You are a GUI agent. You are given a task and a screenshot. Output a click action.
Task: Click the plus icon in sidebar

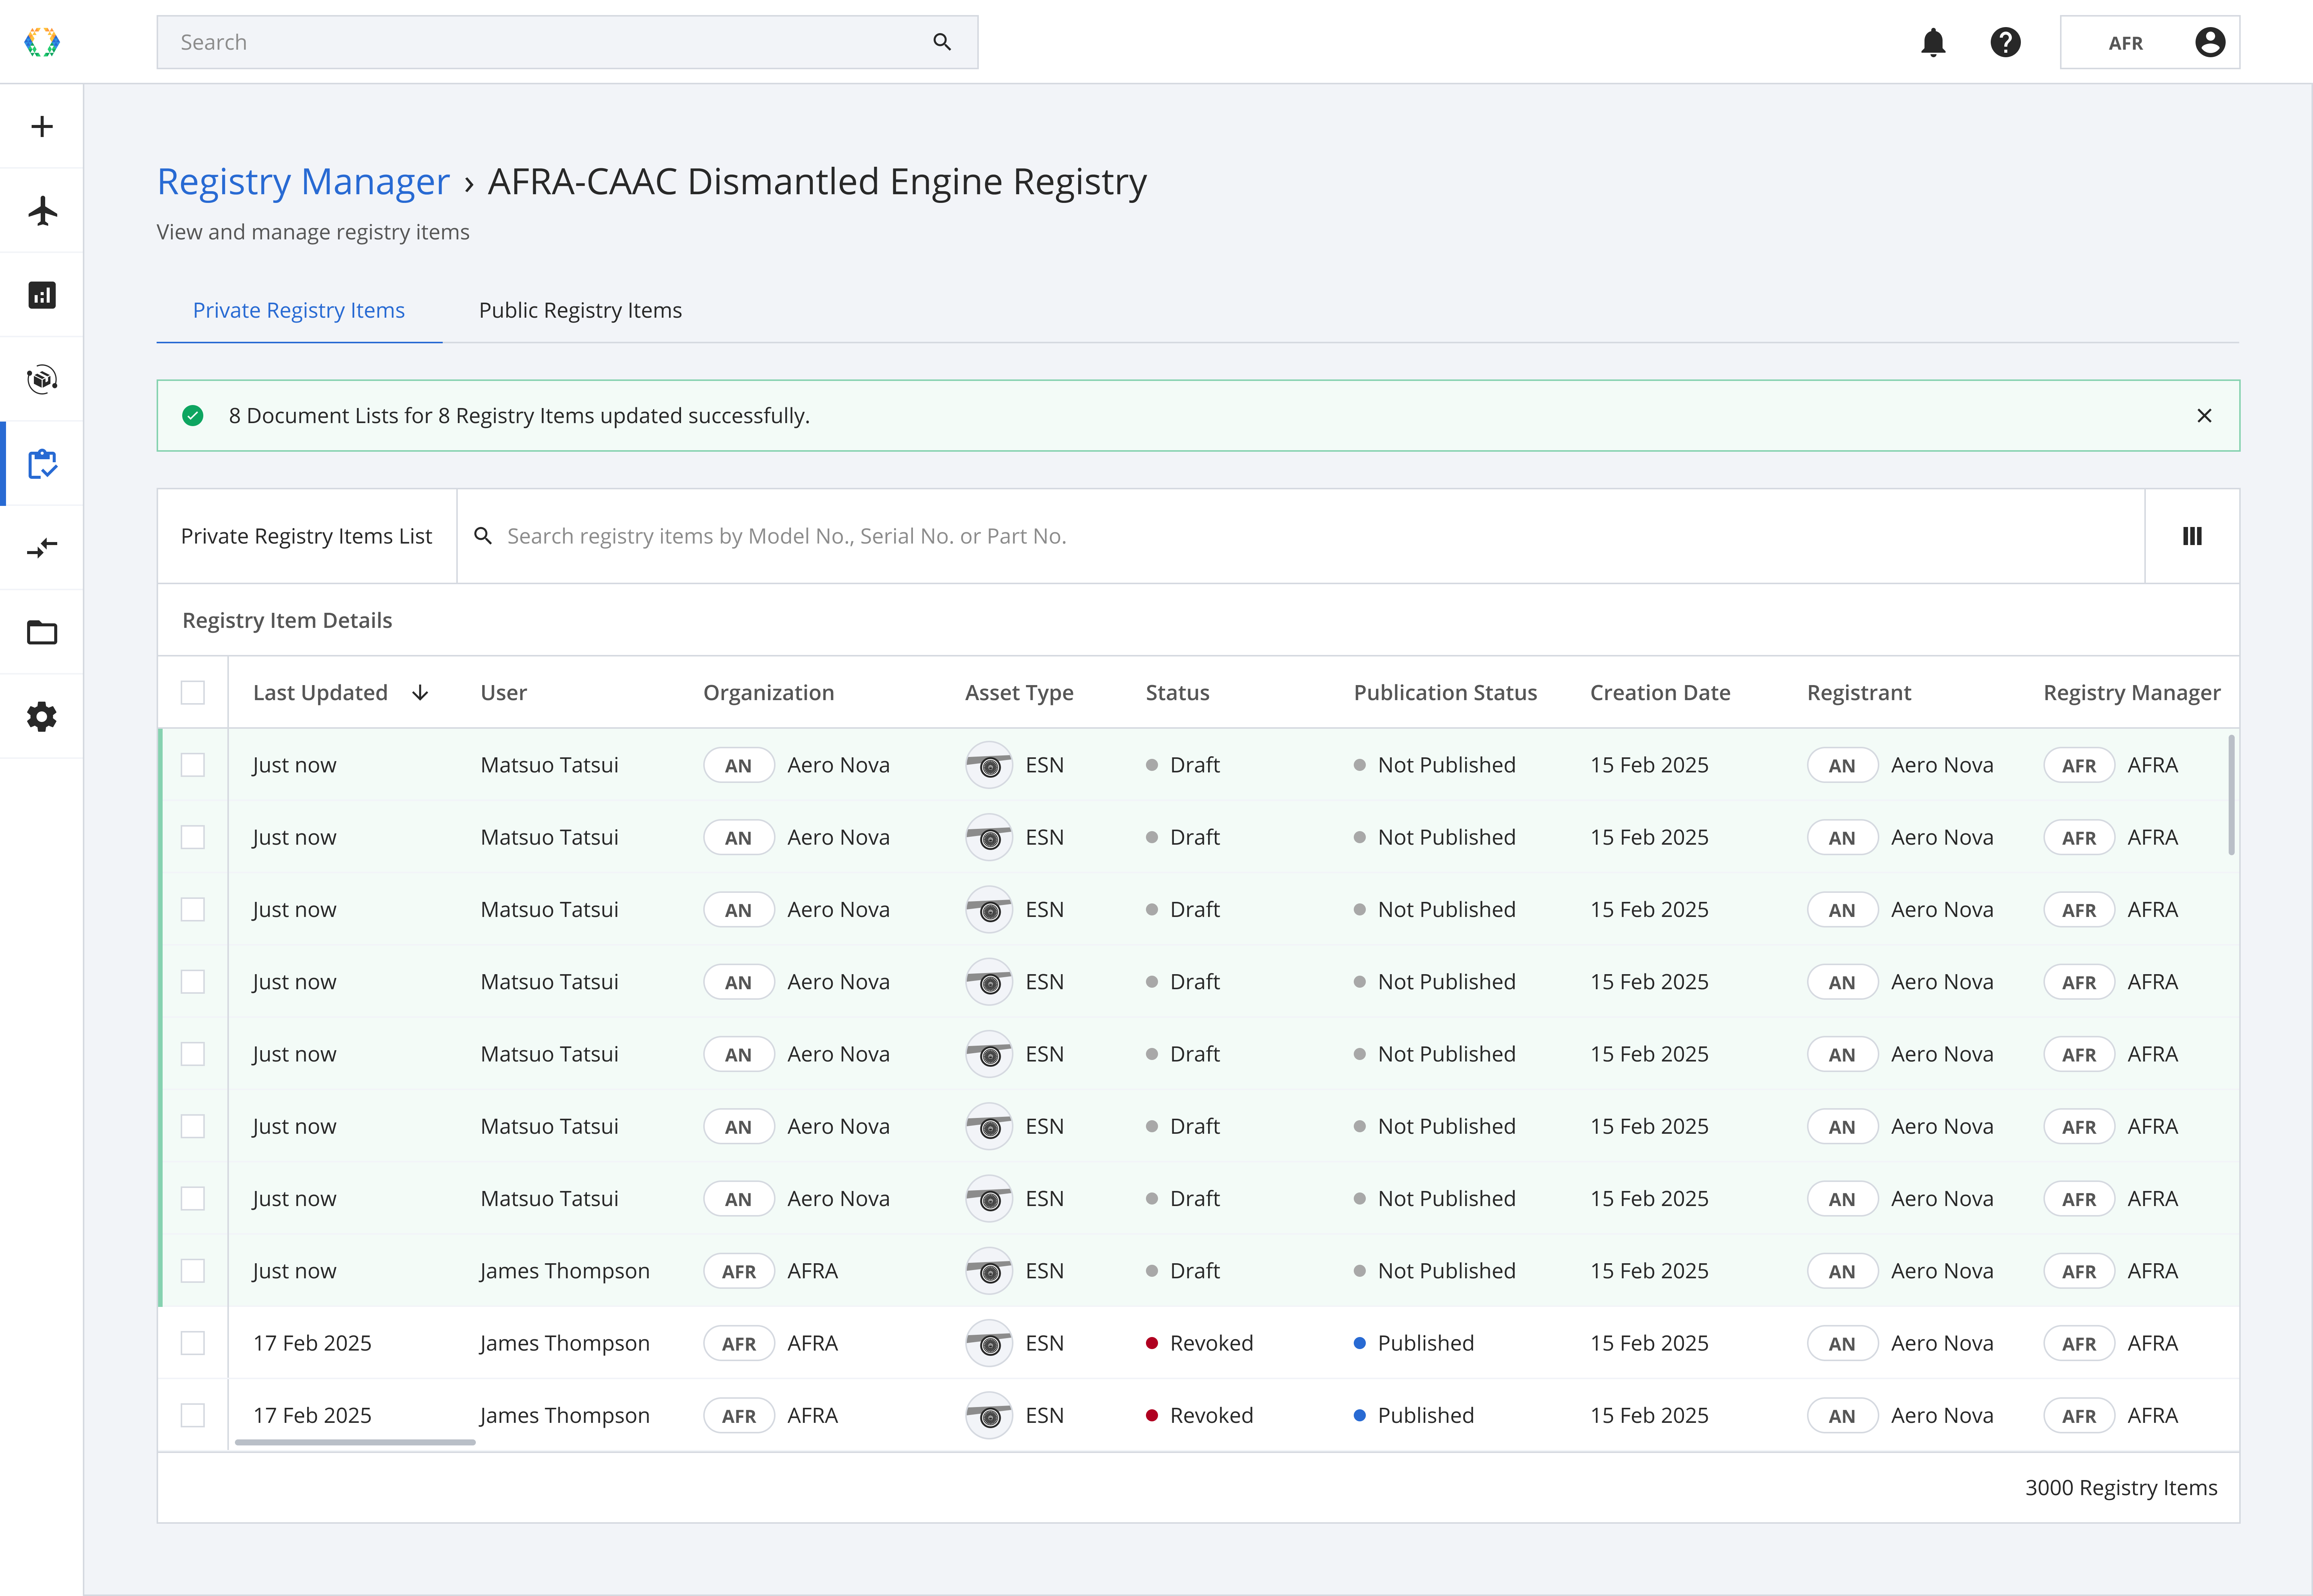42,127
